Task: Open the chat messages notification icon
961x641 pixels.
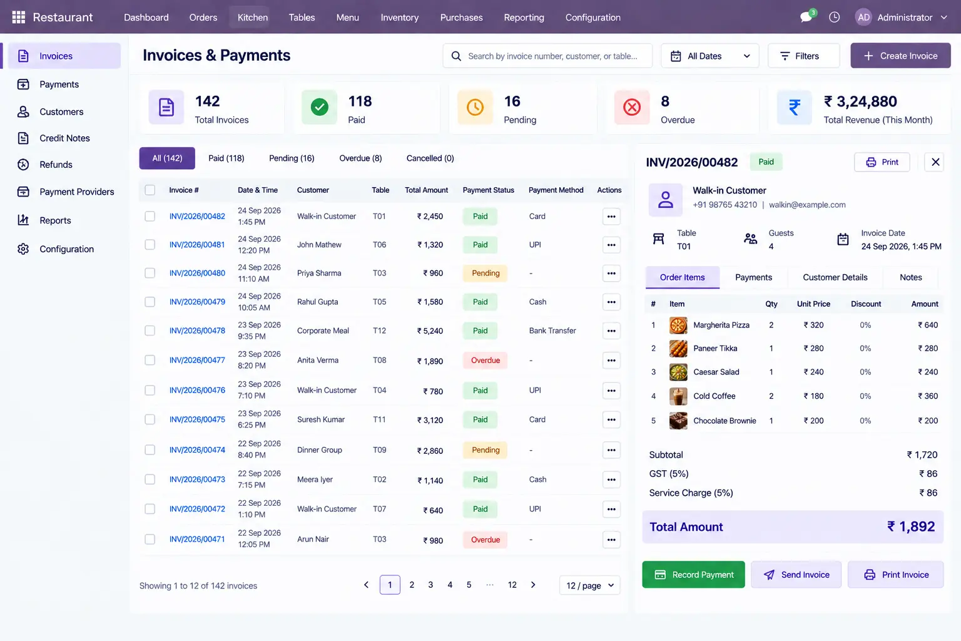Action: pos(806,17)
